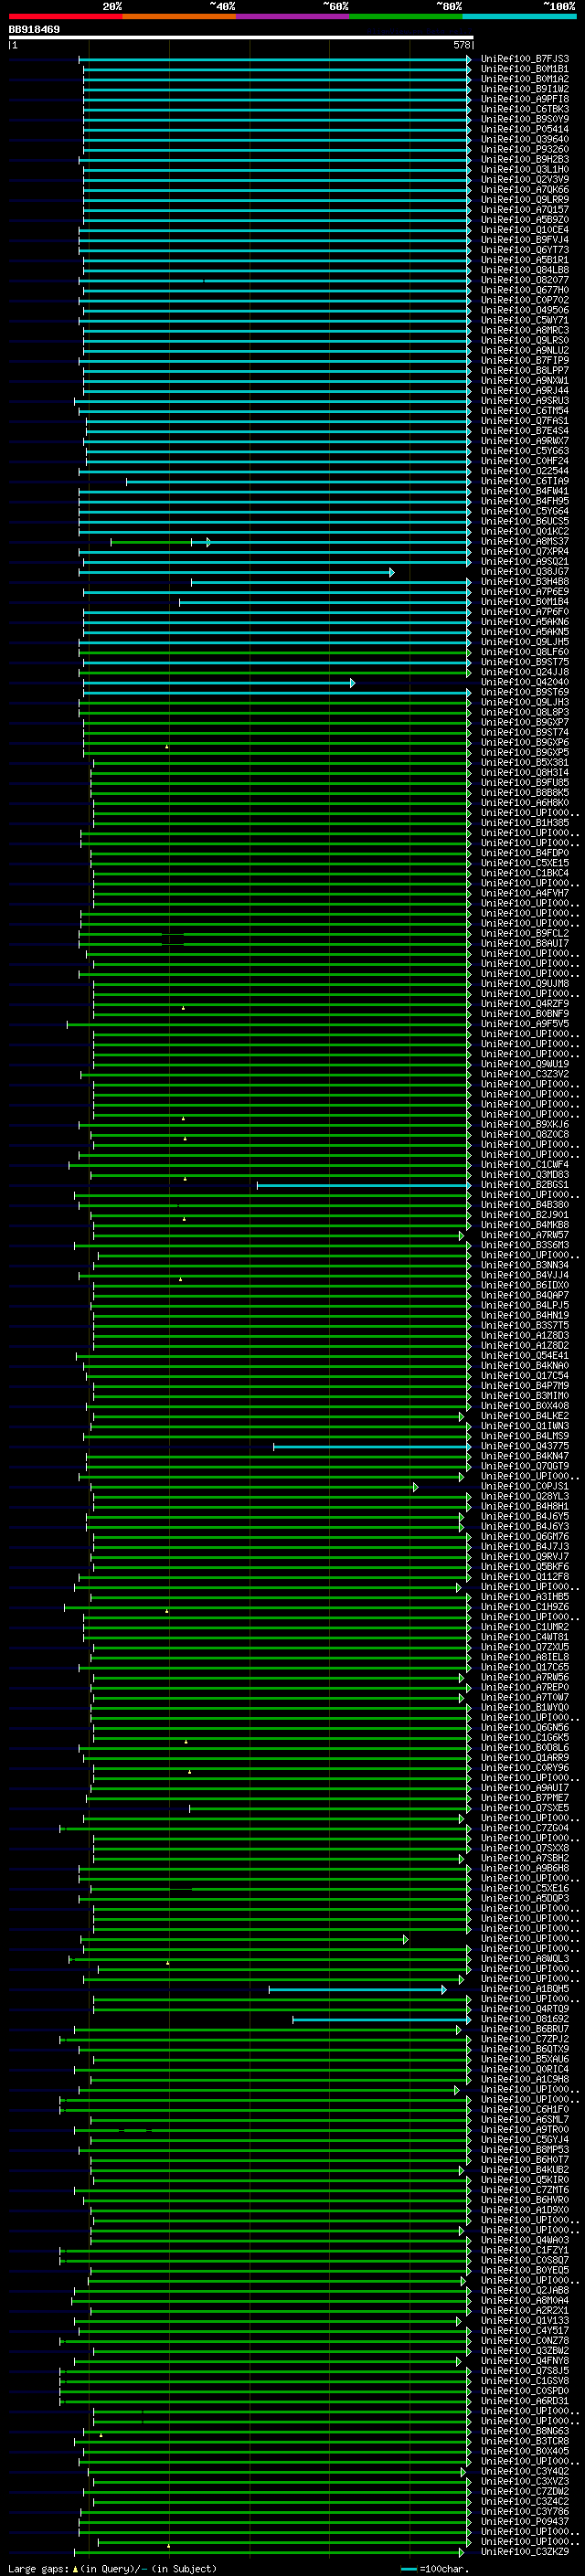The image size is (585, 2576).
Task: Click hit label UniRef100_B9ST69
Action: click(x=525, y=692)
